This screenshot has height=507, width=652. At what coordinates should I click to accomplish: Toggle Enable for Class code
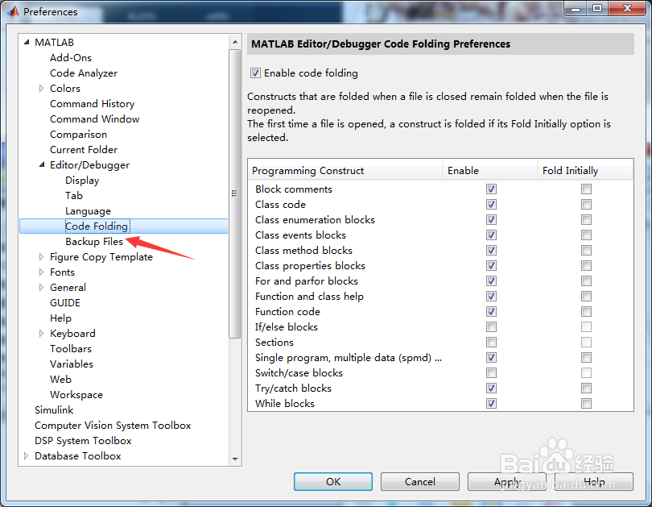coord(491,205)
